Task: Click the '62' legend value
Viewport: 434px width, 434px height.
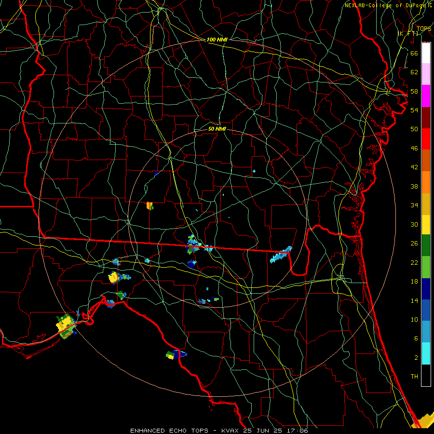Action: (x=414, y=72)
